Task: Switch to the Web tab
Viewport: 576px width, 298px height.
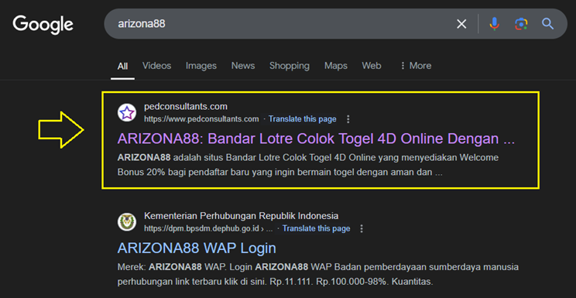Action: click(x=372, y=66)
